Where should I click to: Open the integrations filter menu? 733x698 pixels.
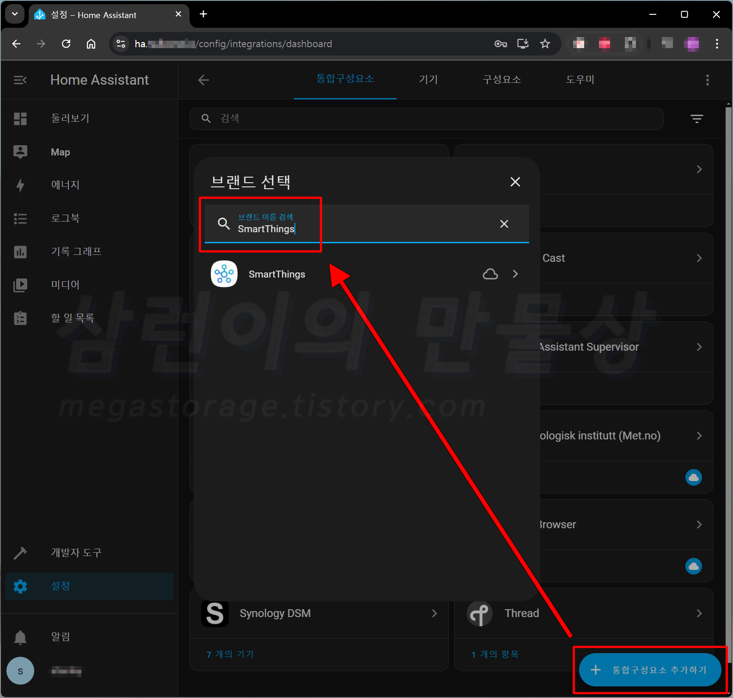(696, 119)
